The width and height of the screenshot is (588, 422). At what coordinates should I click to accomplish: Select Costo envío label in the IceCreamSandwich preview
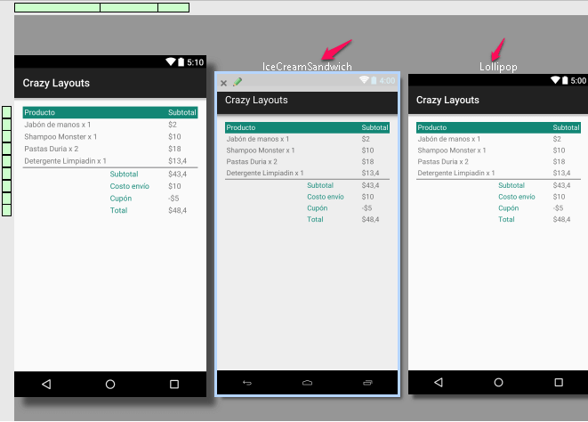tap(326, 197)
